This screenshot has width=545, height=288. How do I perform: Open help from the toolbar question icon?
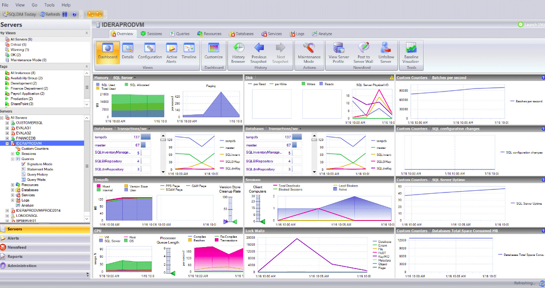point(74,14)
